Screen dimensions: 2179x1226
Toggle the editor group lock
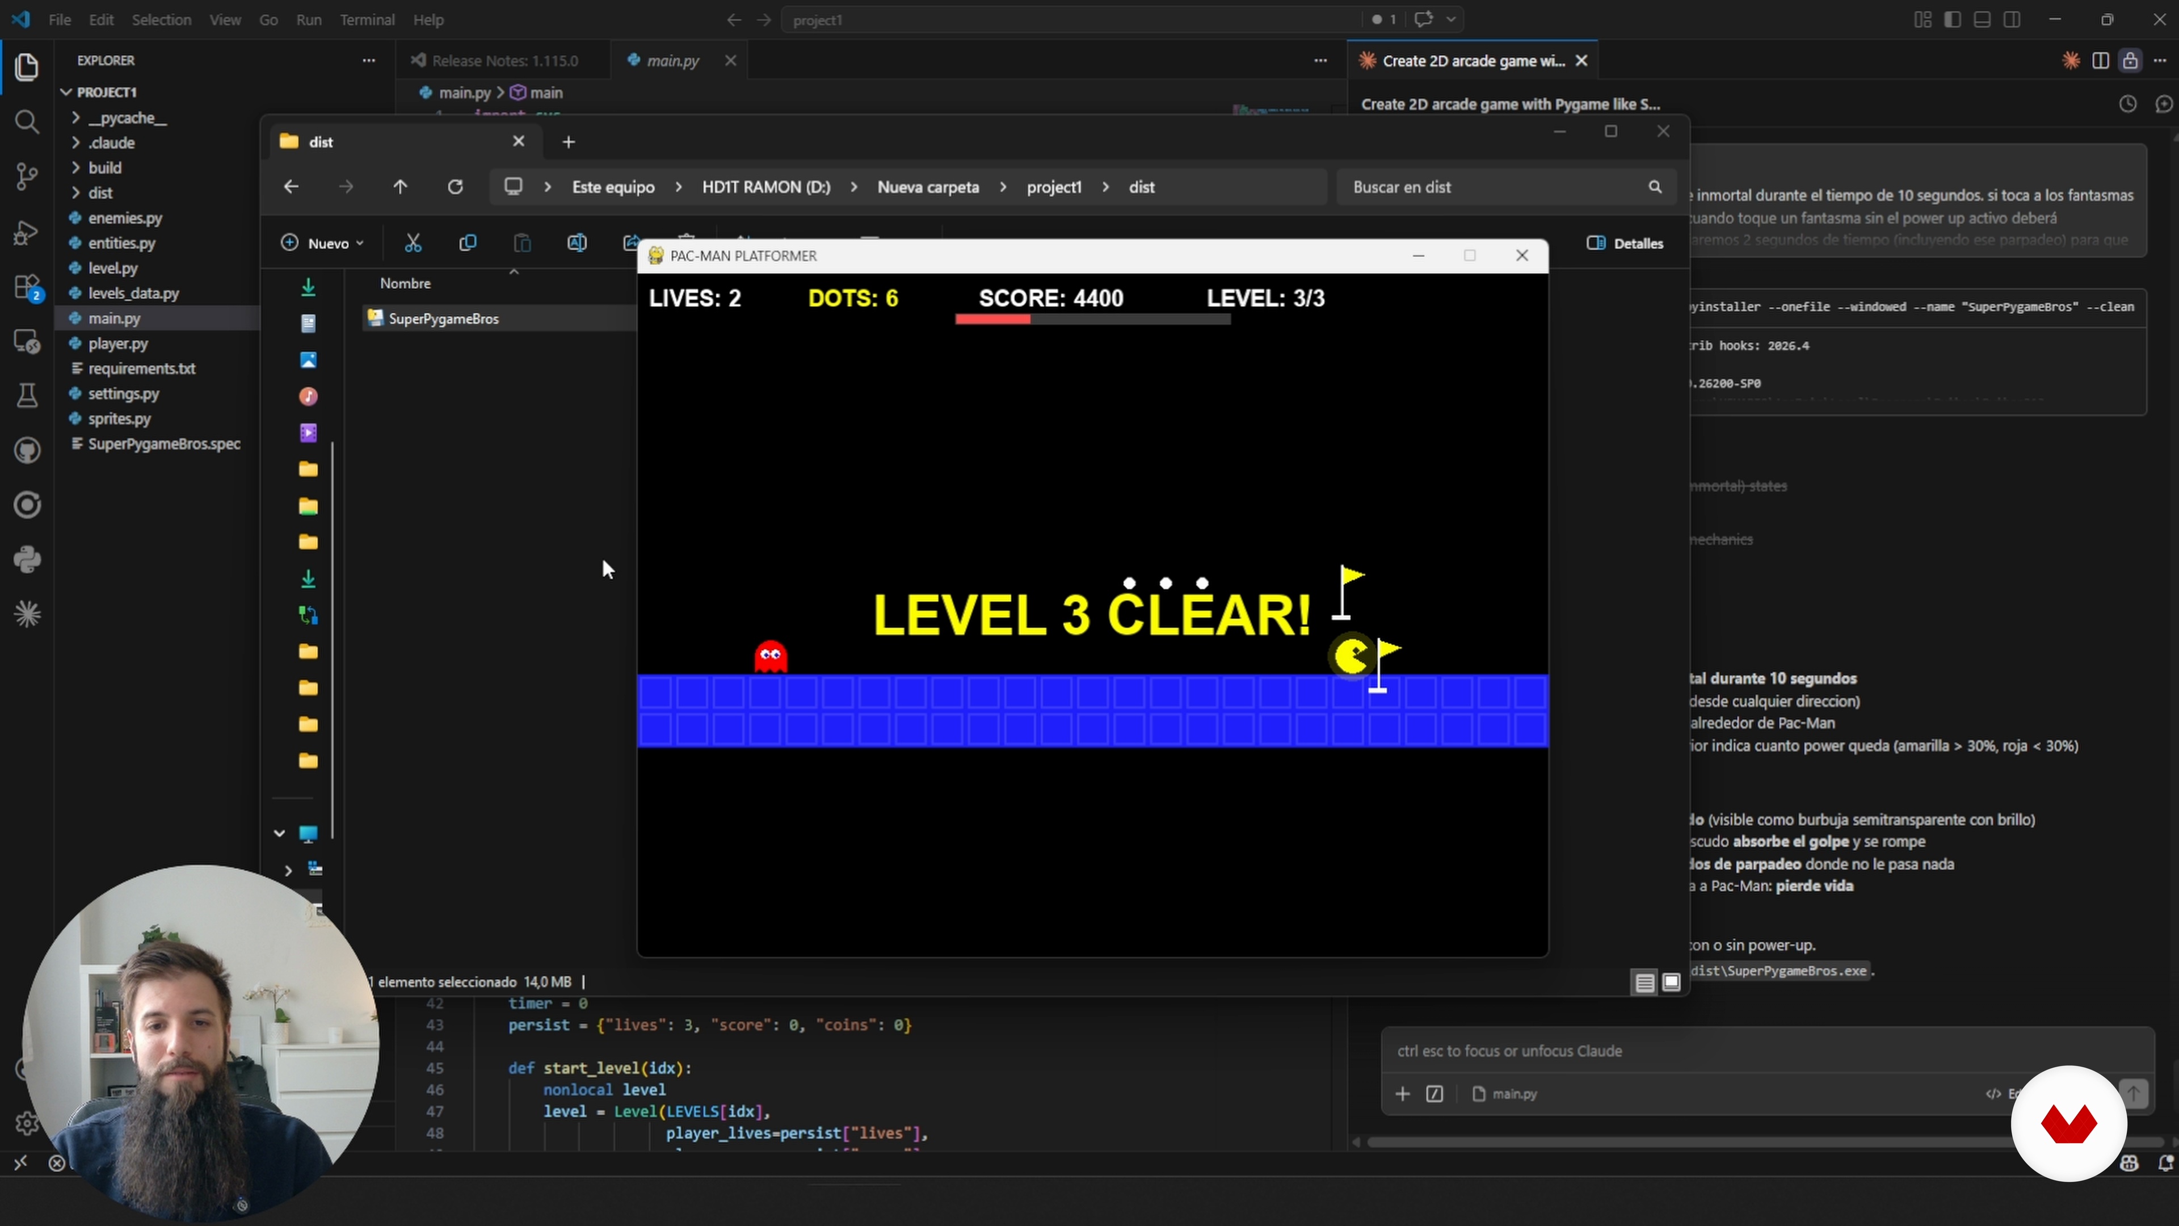[2130, 60]
